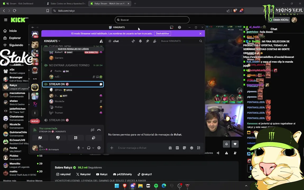Image resolution: width=304 pixels, height=190 pixels.
Task: Switch to Stake Casino browser tab
Action: coord(66,3)
